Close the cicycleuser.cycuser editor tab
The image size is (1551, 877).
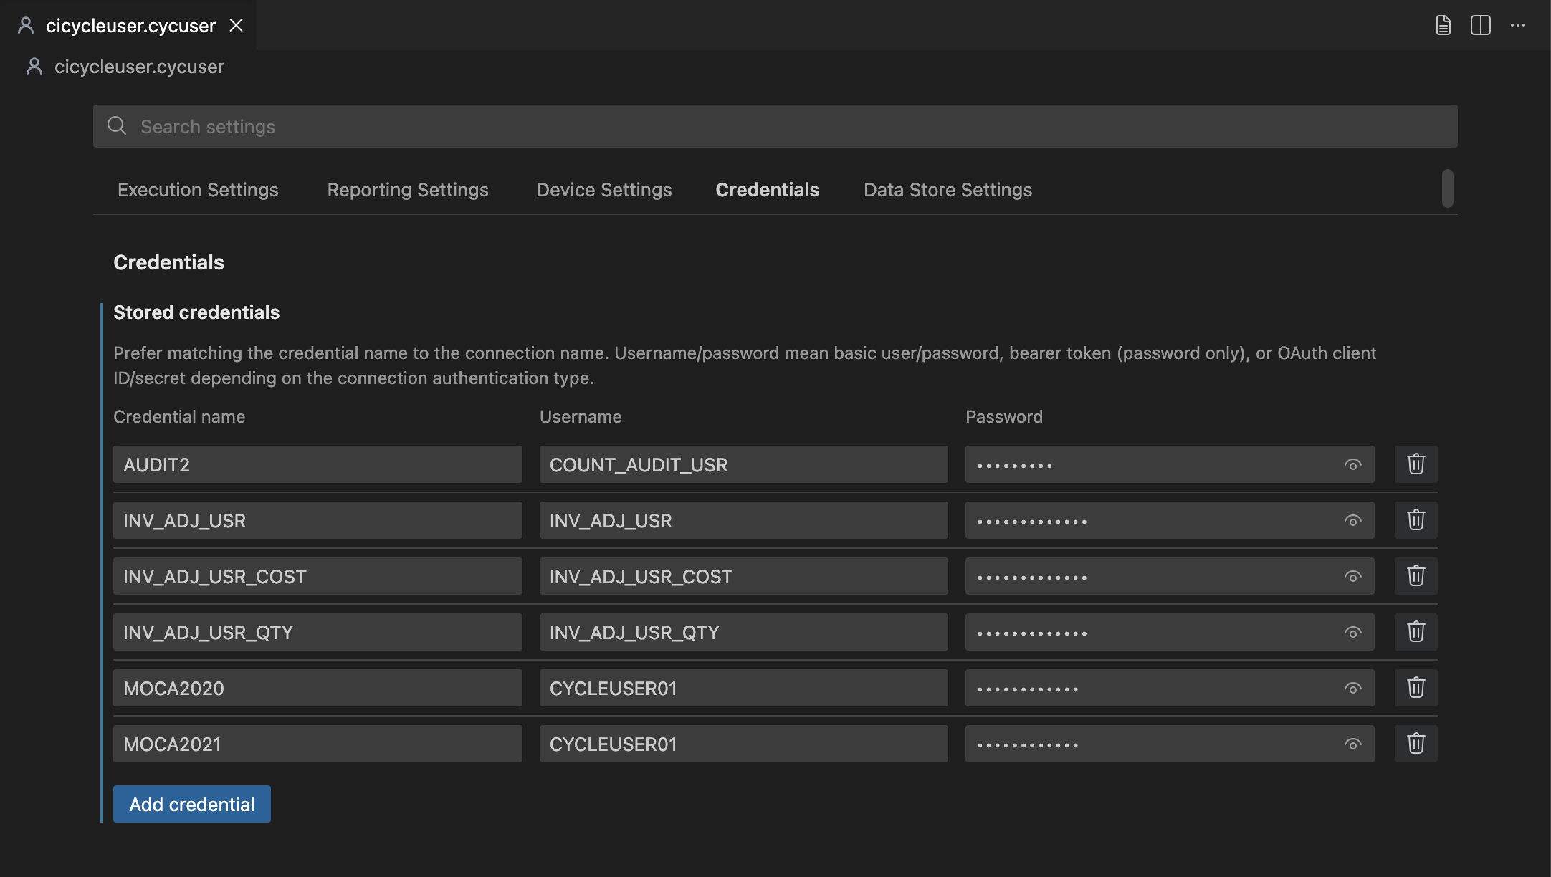[236, 26]
